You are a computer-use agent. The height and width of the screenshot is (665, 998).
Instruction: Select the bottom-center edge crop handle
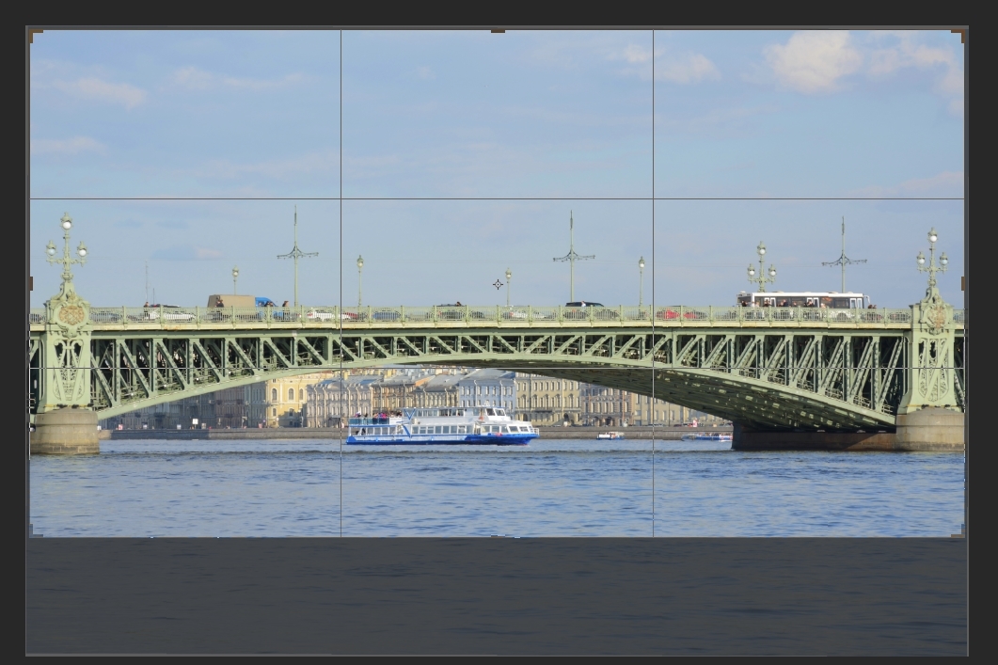click(498, 536)
